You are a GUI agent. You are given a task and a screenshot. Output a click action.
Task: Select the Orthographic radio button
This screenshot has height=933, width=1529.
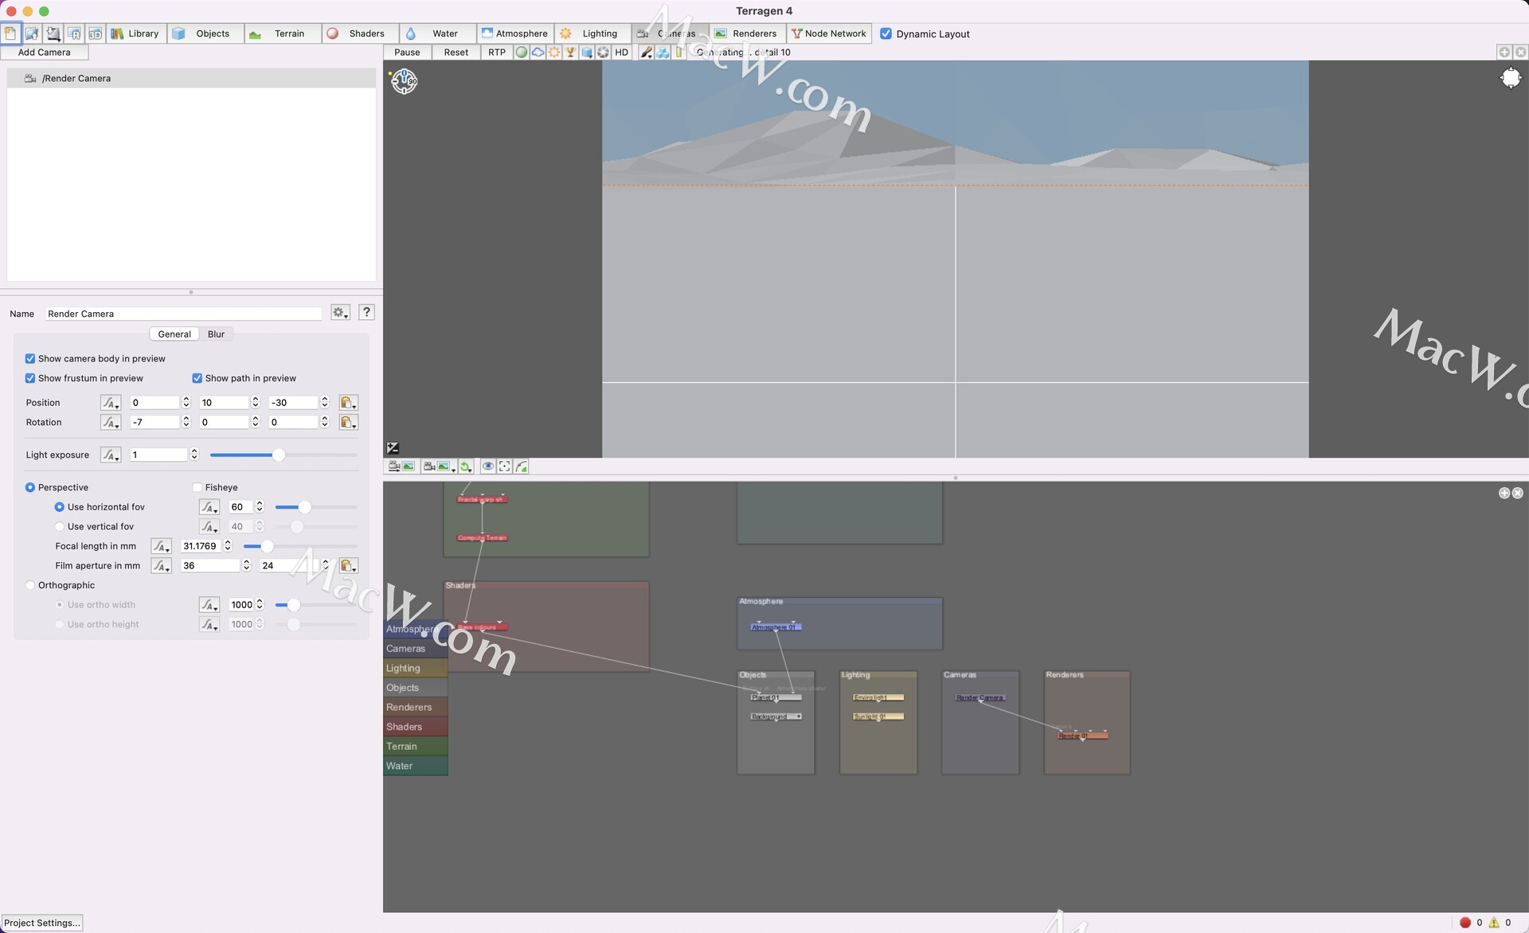click(30, 585)
